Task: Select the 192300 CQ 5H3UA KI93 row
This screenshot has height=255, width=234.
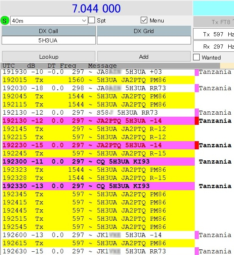Action: coord(99,162)
